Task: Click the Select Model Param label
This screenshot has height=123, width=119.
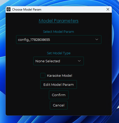Action: point(58,32)
